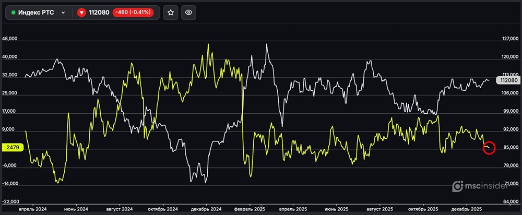Select апрель 2024 on the time axis

[x=32, y=209]
